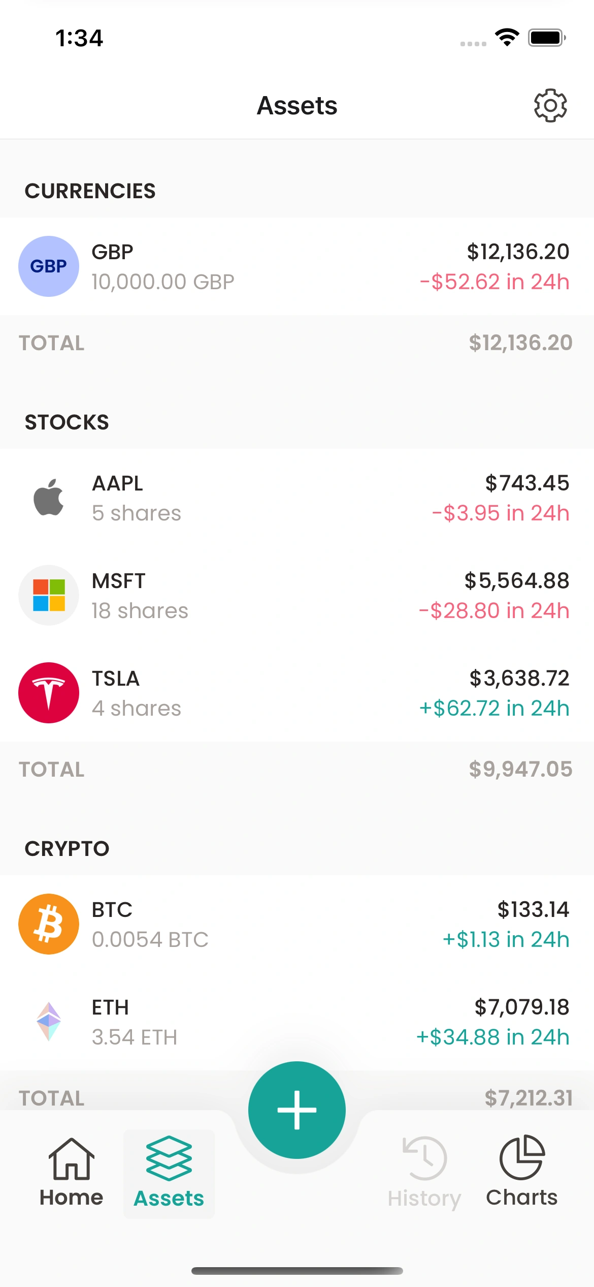Click the Ethereum logo icon
Image resolution: width=594 pixels, height=1287 pixels.
point(49,1022)
